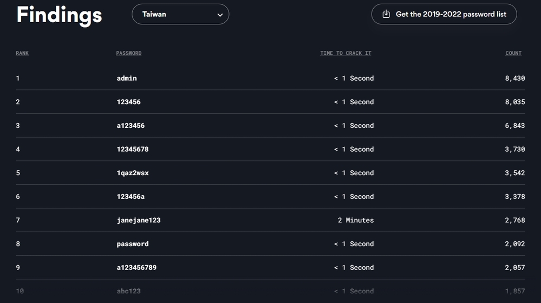Sort by the RANK column header
The width and height of the screenshot is (541, 303).
click(22, 53)
